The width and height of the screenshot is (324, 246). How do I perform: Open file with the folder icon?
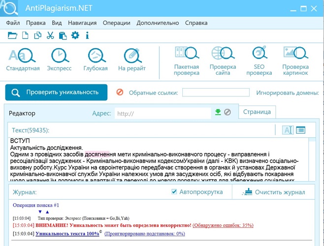(x=12, y=35)
